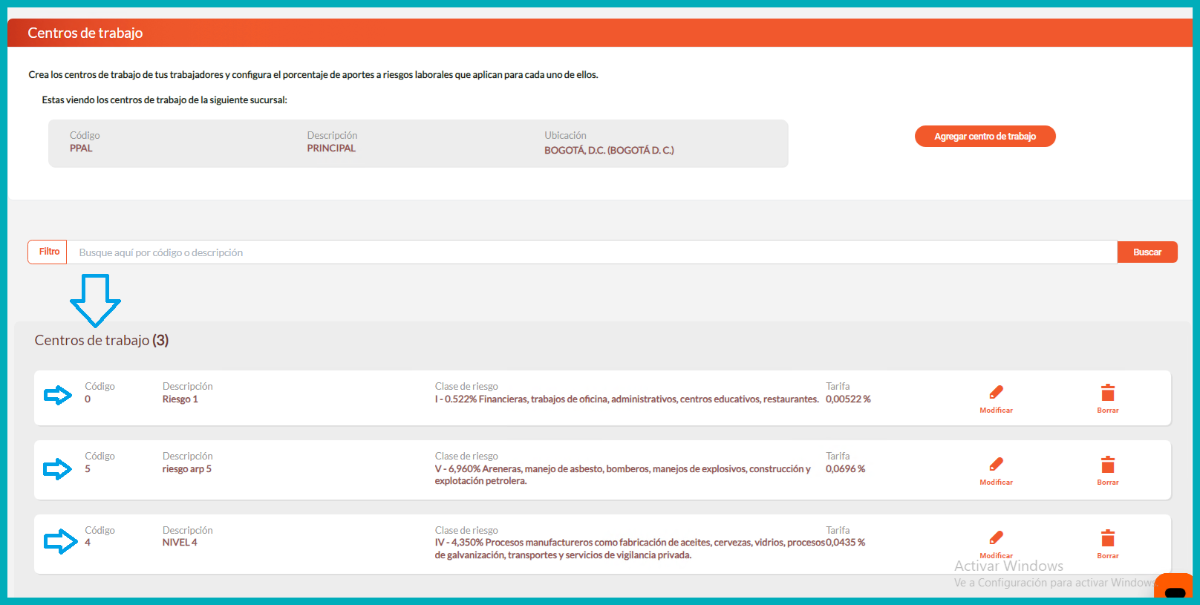Select the Riesgo 1 description text
This screenshot has height=605, width=1200.
tap(180, 399)
